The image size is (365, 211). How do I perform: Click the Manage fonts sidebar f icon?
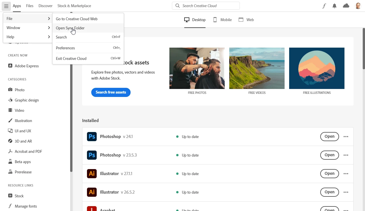[x=10, y=206]
